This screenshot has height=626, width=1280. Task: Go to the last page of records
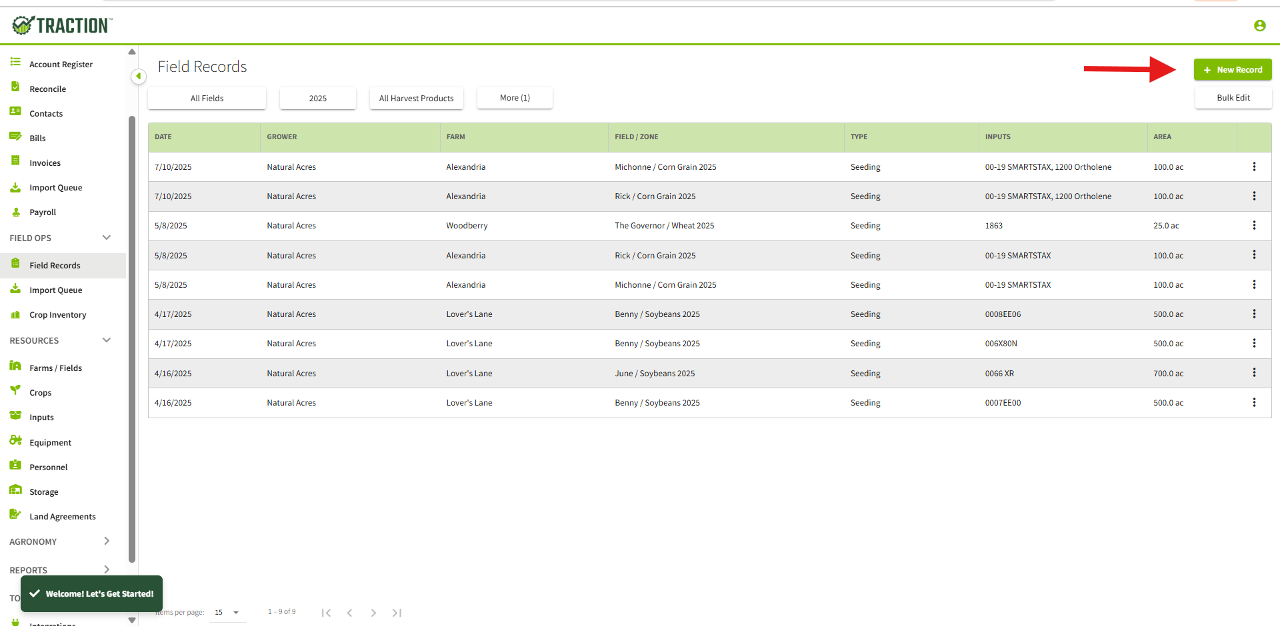(397, 613)
